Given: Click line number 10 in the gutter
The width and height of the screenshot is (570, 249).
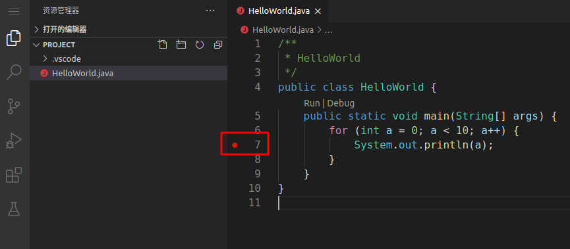Looking at the screenshot, I should tap(255, 188).
